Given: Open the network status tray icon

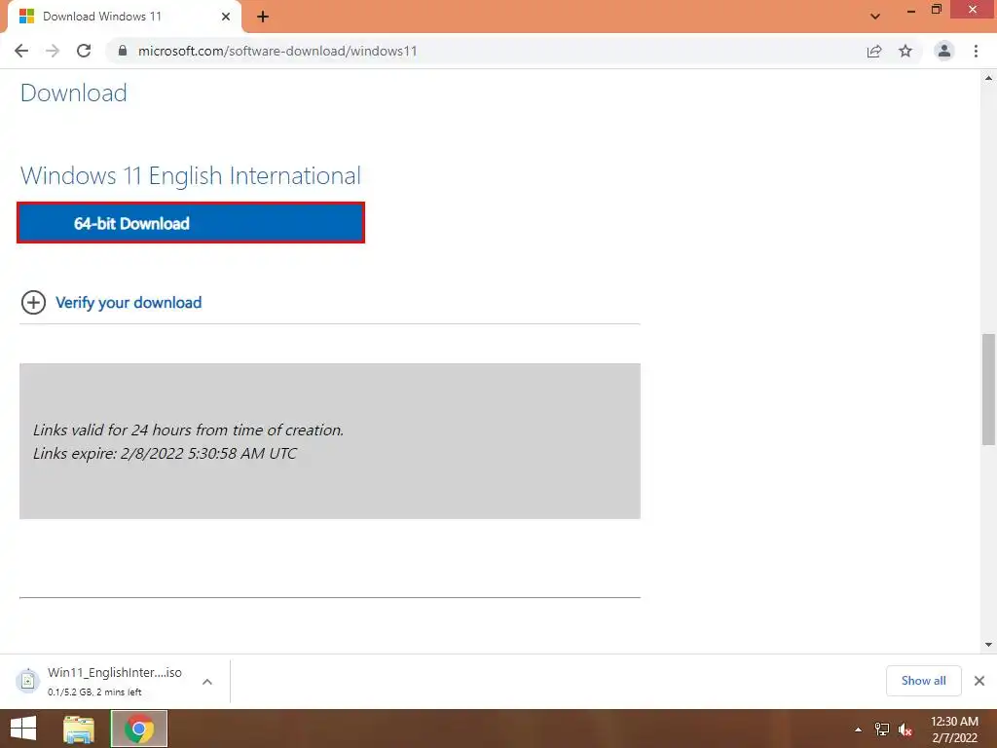Looking at the screenshot, I should (x=882, y=729).
